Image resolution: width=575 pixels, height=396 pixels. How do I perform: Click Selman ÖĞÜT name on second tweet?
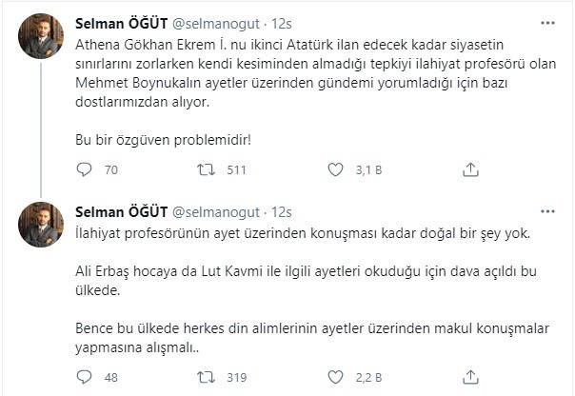click(118, 211)
